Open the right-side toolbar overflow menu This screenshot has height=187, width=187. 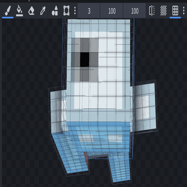pos(184,11)
